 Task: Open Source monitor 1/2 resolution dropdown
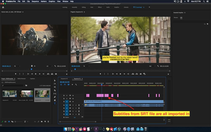[x=49, y=66]
